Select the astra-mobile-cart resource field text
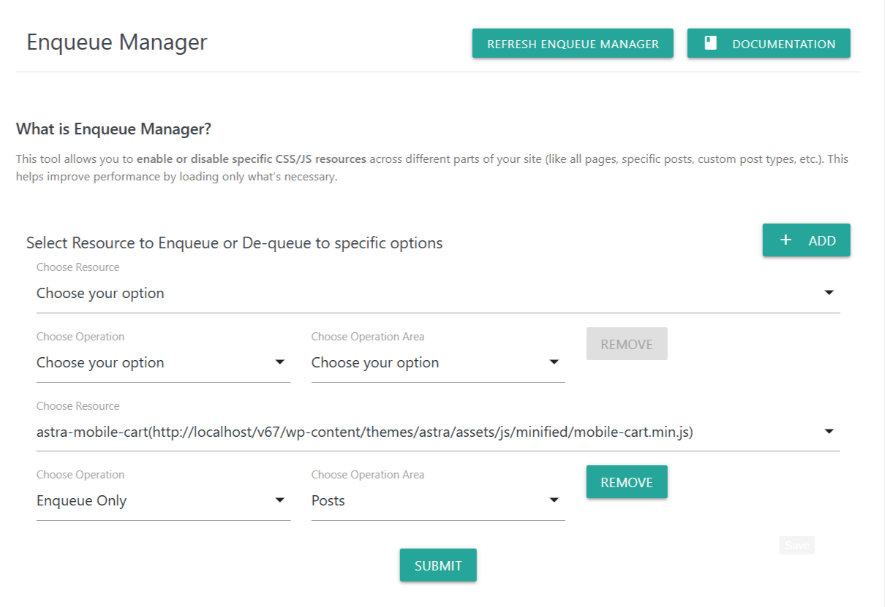Image resolution: width=885 pixels, height=607 pixels. click(x=364, y=432)
